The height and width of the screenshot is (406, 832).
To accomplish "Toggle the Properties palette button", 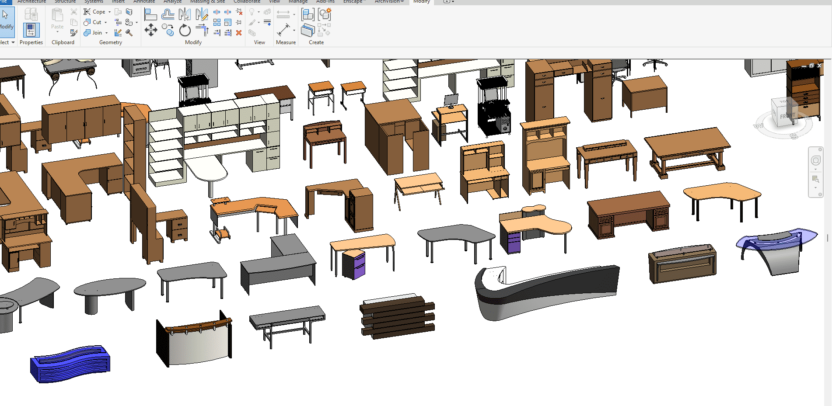I will click(x=31, y=30).
